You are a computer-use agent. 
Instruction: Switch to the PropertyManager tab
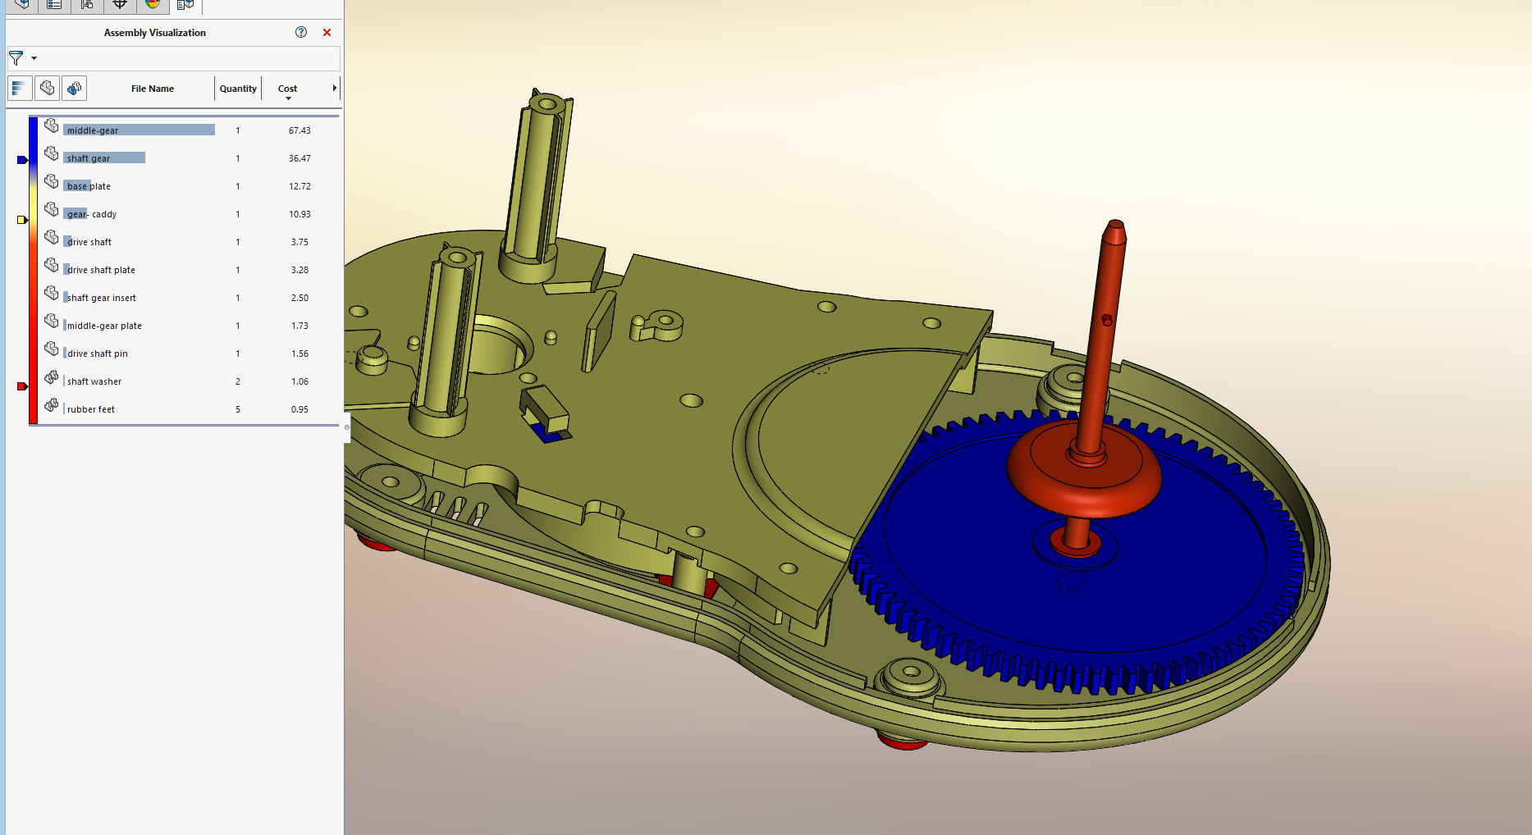54,5
